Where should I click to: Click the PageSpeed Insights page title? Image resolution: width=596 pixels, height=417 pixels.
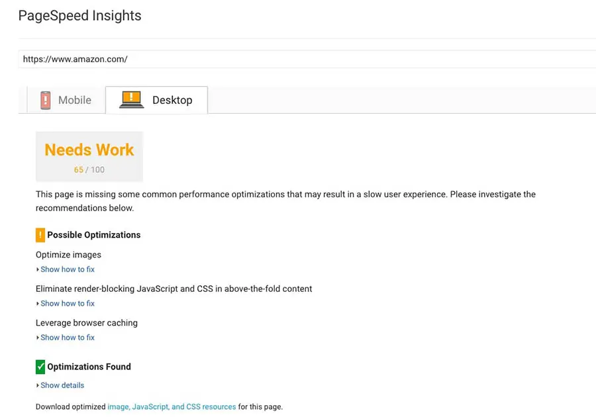click(x=79, y=15)
